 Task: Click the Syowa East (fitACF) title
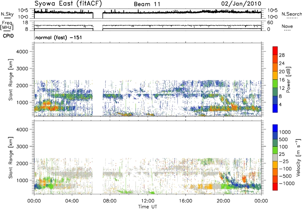(68, 4)
